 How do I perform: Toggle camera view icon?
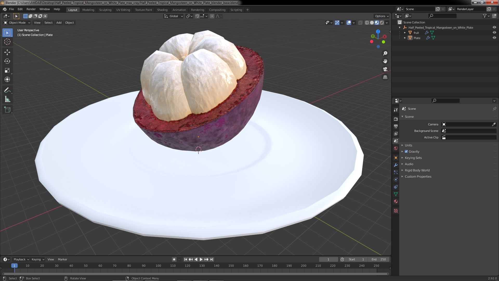coord(385,69)
